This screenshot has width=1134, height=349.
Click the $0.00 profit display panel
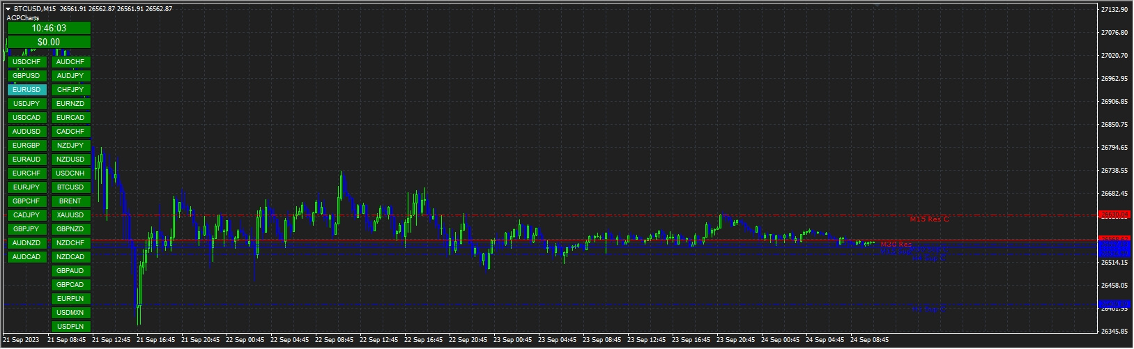click(x=49, y=42)
